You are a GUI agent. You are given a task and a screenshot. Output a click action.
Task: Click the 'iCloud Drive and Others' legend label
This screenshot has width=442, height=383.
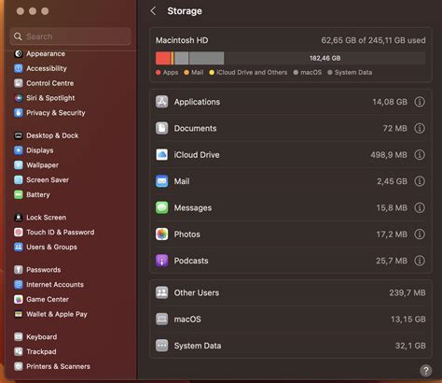pyautogui.click(x=252, y=73)
